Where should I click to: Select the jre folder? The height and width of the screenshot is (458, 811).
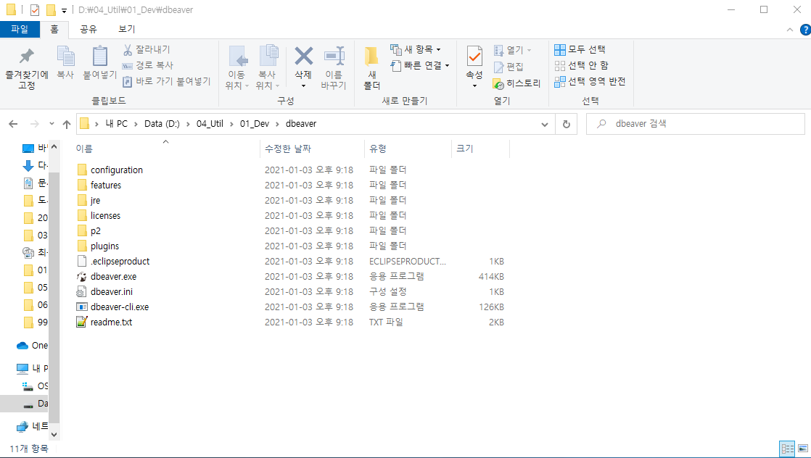pos(88,201)
